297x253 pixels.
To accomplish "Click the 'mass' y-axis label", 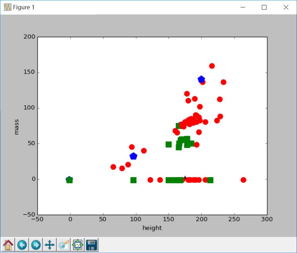I will point(16,127).
